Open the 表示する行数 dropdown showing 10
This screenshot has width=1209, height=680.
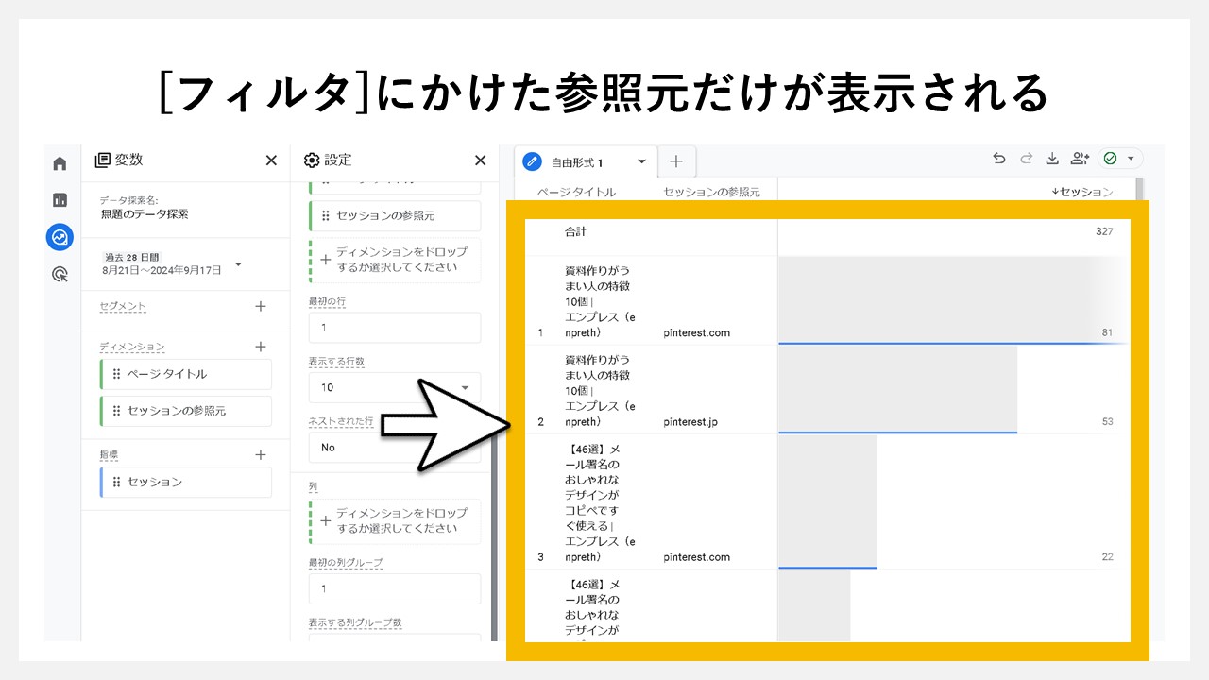coord(394,387)
